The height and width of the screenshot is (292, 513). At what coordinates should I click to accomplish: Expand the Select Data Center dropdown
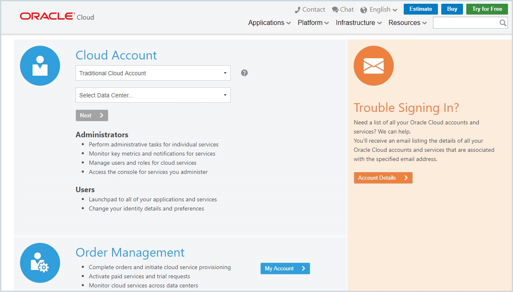point(153,95)
